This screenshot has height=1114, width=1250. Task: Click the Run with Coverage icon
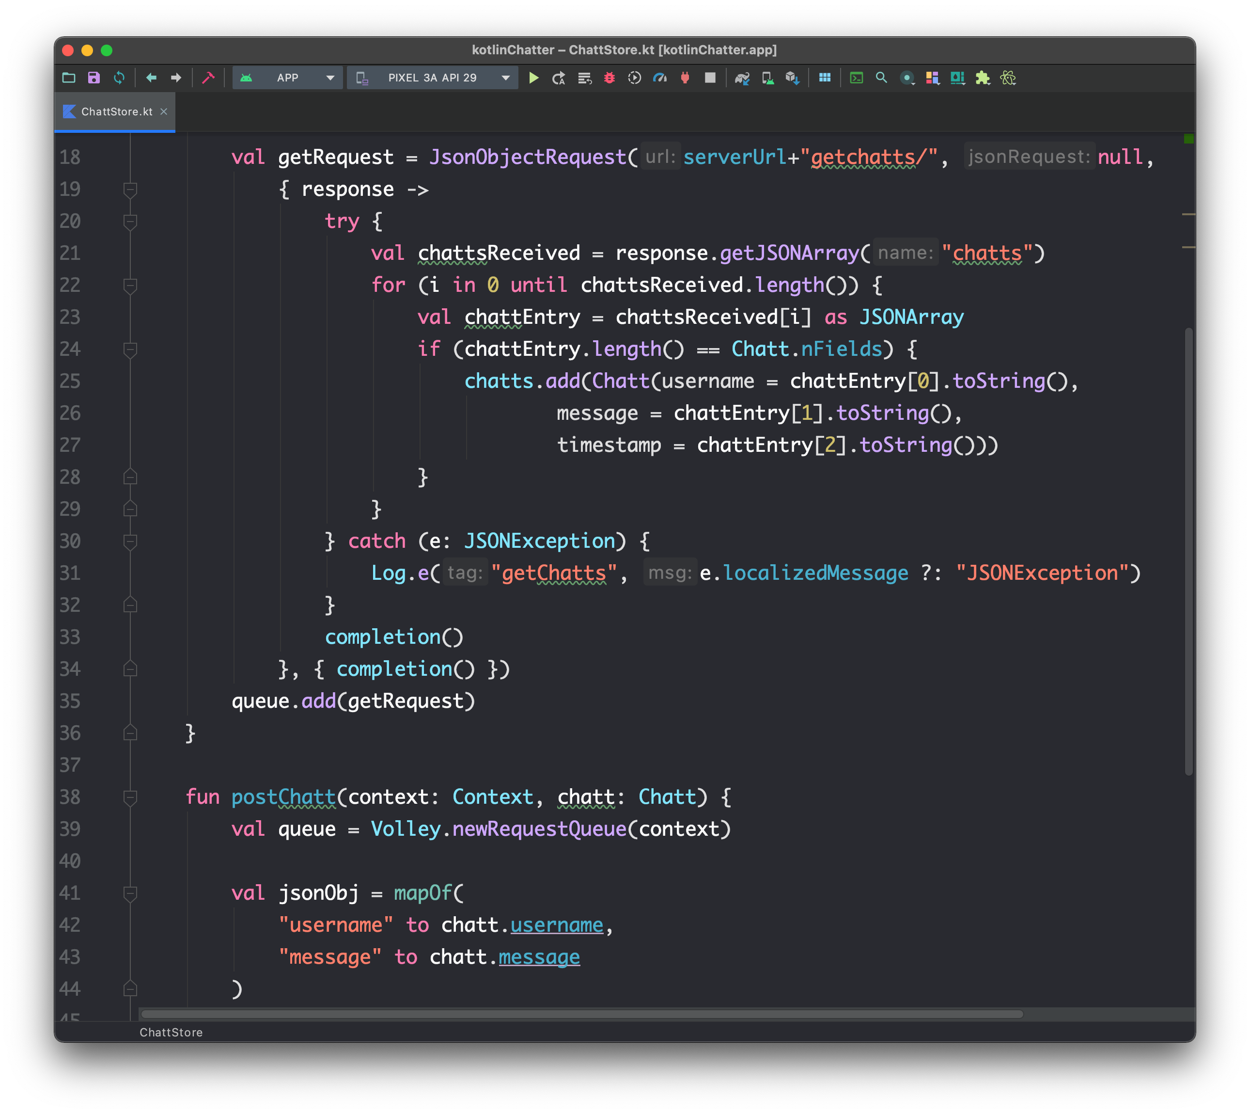tap(635, 78)
